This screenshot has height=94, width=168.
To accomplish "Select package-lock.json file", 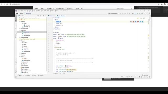I will [x=26, y=71].
